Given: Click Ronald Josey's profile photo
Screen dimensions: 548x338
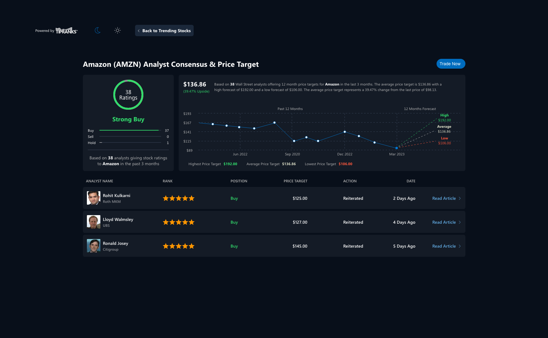Looking at the screenshot, I should [94, 246].
